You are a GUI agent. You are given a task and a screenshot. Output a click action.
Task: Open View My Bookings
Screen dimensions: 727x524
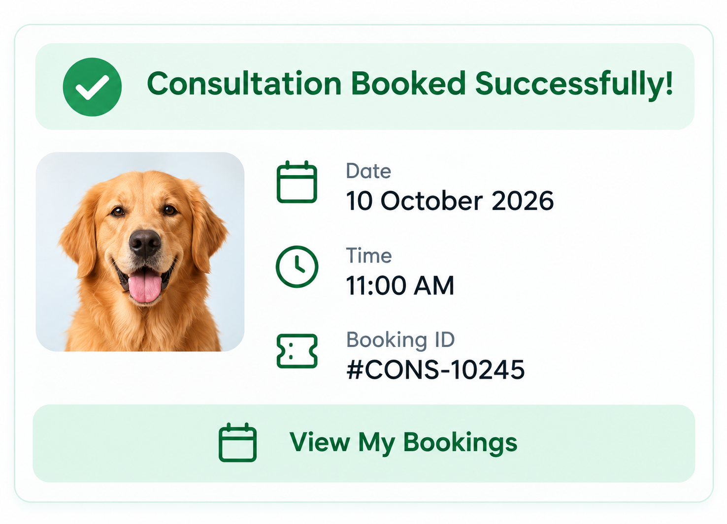pos(364,443)
